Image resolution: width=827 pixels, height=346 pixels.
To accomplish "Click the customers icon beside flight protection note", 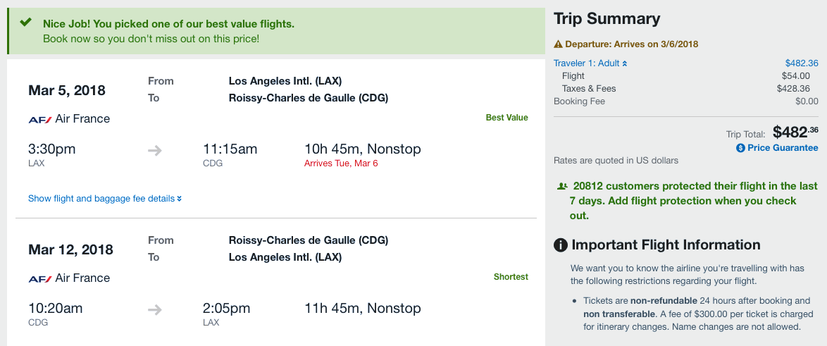I will [562, 187].
